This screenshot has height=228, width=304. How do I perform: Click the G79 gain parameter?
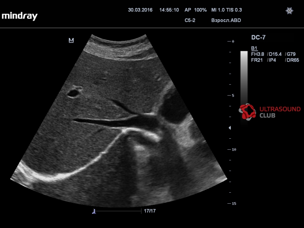point(291,54)
